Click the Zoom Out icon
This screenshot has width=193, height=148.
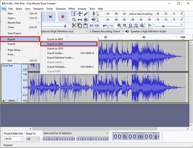pos(125,25)
